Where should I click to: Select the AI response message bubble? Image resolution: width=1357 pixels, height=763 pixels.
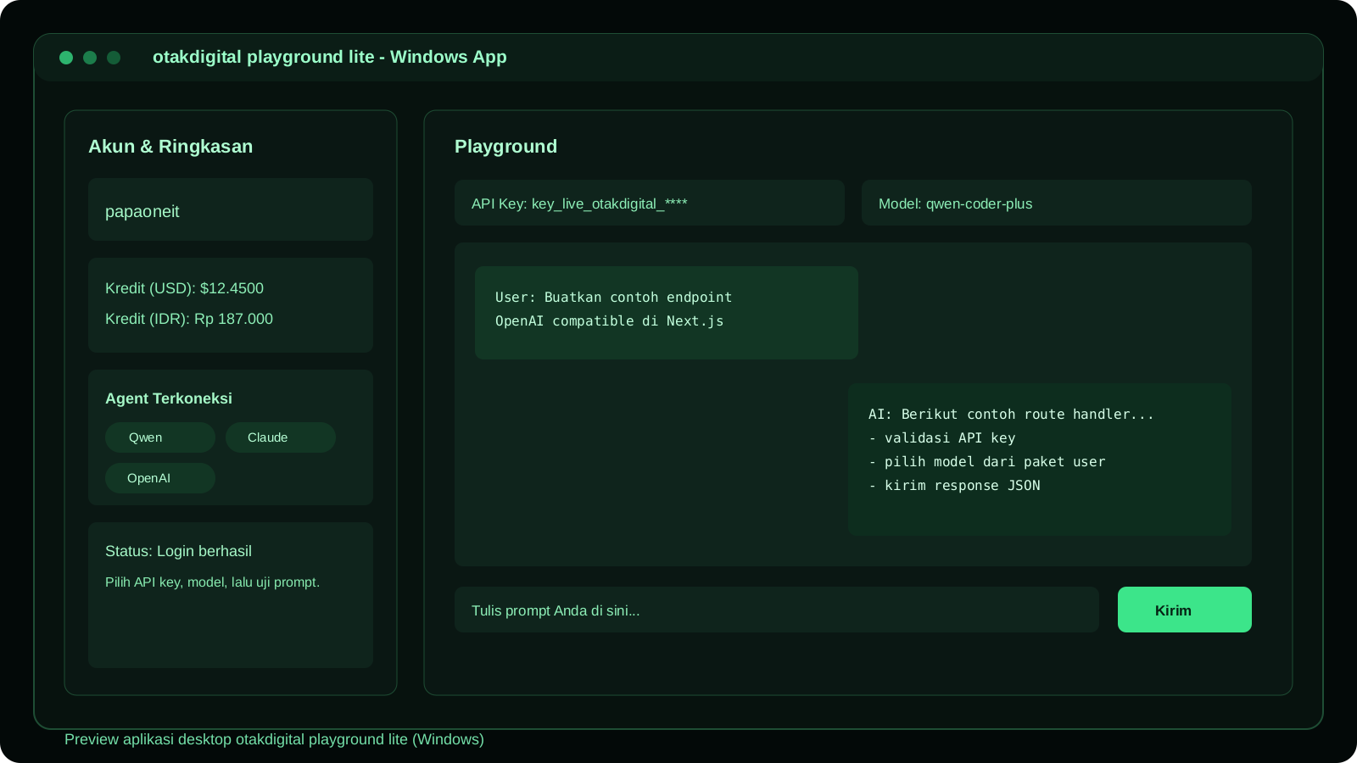tap(1039, 458)
